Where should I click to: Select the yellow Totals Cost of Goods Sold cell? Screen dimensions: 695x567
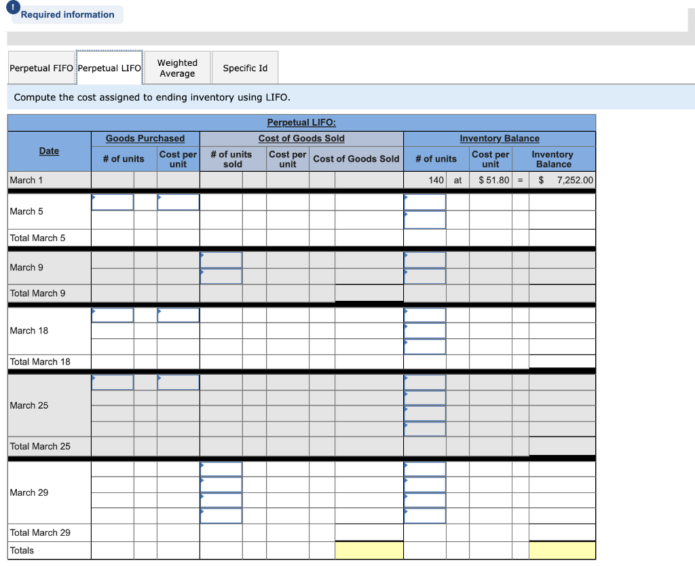tap(369, 550)
